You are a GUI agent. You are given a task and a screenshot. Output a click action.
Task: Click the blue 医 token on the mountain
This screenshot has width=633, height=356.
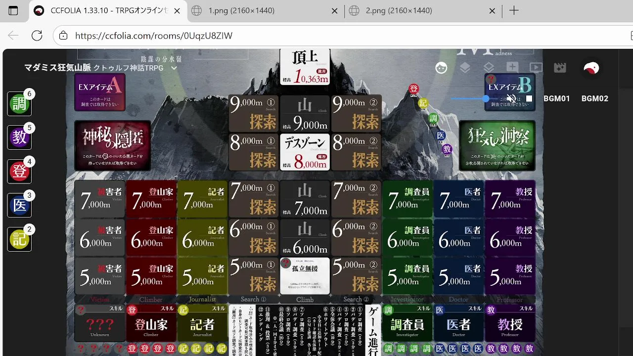(x=441, y=135)
